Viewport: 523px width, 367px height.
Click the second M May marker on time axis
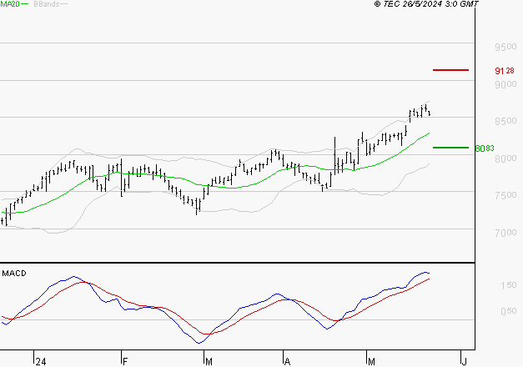[x=371, y=362]
